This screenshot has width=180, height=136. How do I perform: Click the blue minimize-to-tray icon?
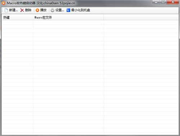68,10
